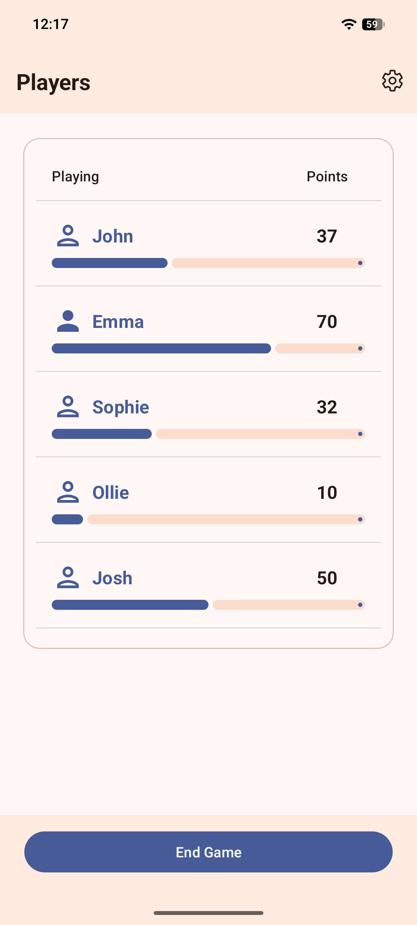
Task: Tap the home gesture bar
Action: 208,913
